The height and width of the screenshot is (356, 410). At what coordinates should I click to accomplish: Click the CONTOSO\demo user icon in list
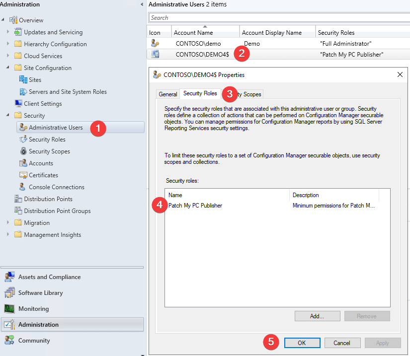pos(155,43)
